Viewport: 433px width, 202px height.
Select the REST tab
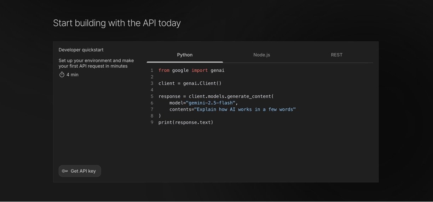[336, 55]
